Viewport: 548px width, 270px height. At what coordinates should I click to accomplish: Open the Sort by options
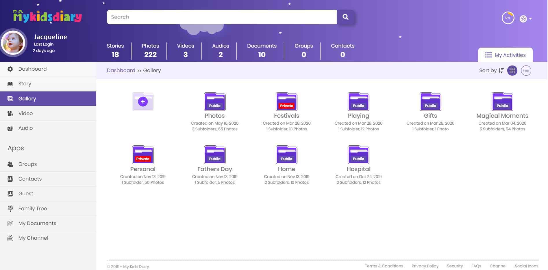click(491, 70)
